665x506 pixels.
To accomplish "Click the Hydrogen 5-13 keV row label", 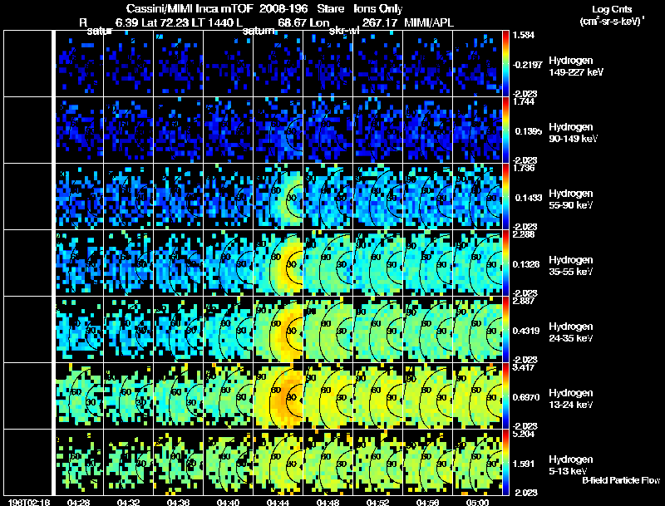I will [571, 465].
